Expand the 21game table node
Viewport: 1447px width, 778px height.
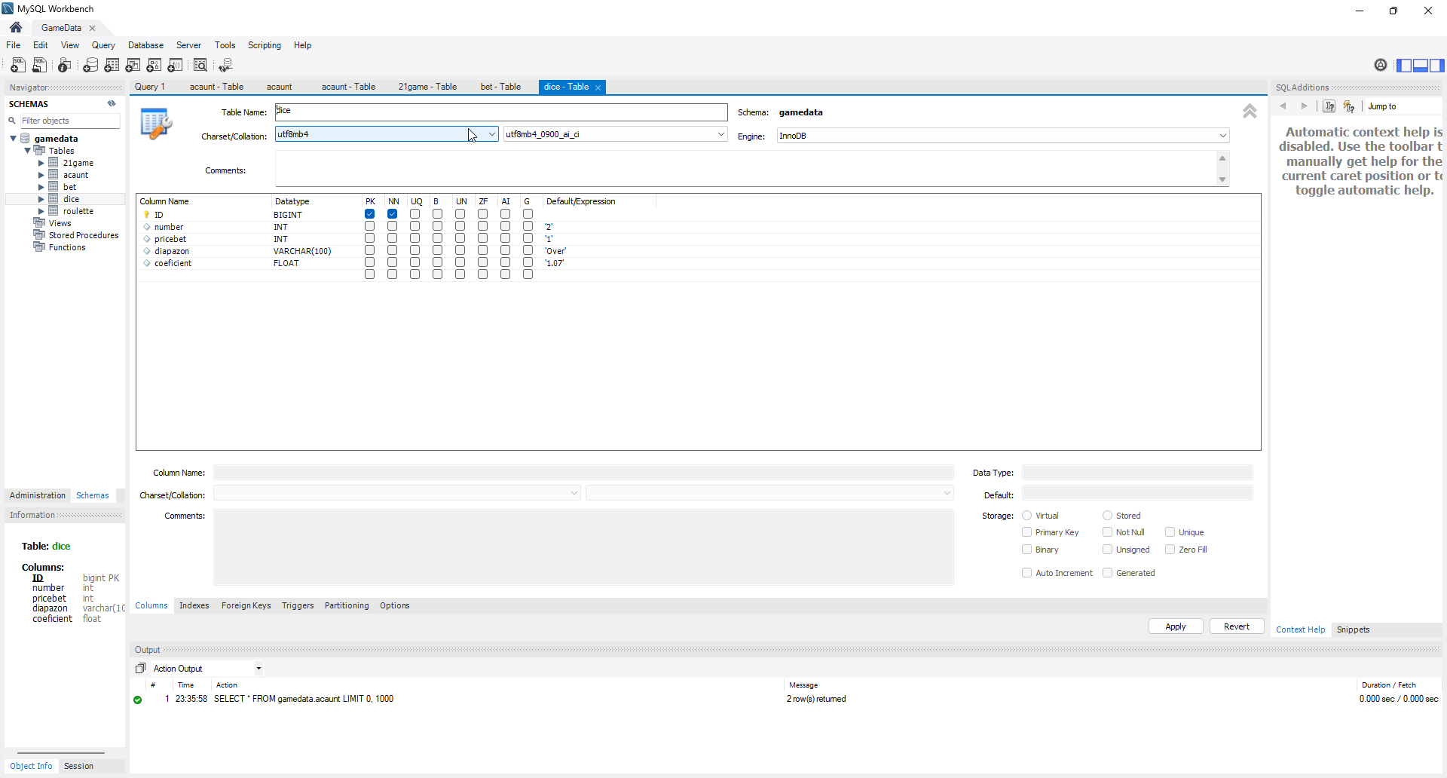tap(41, 163)
